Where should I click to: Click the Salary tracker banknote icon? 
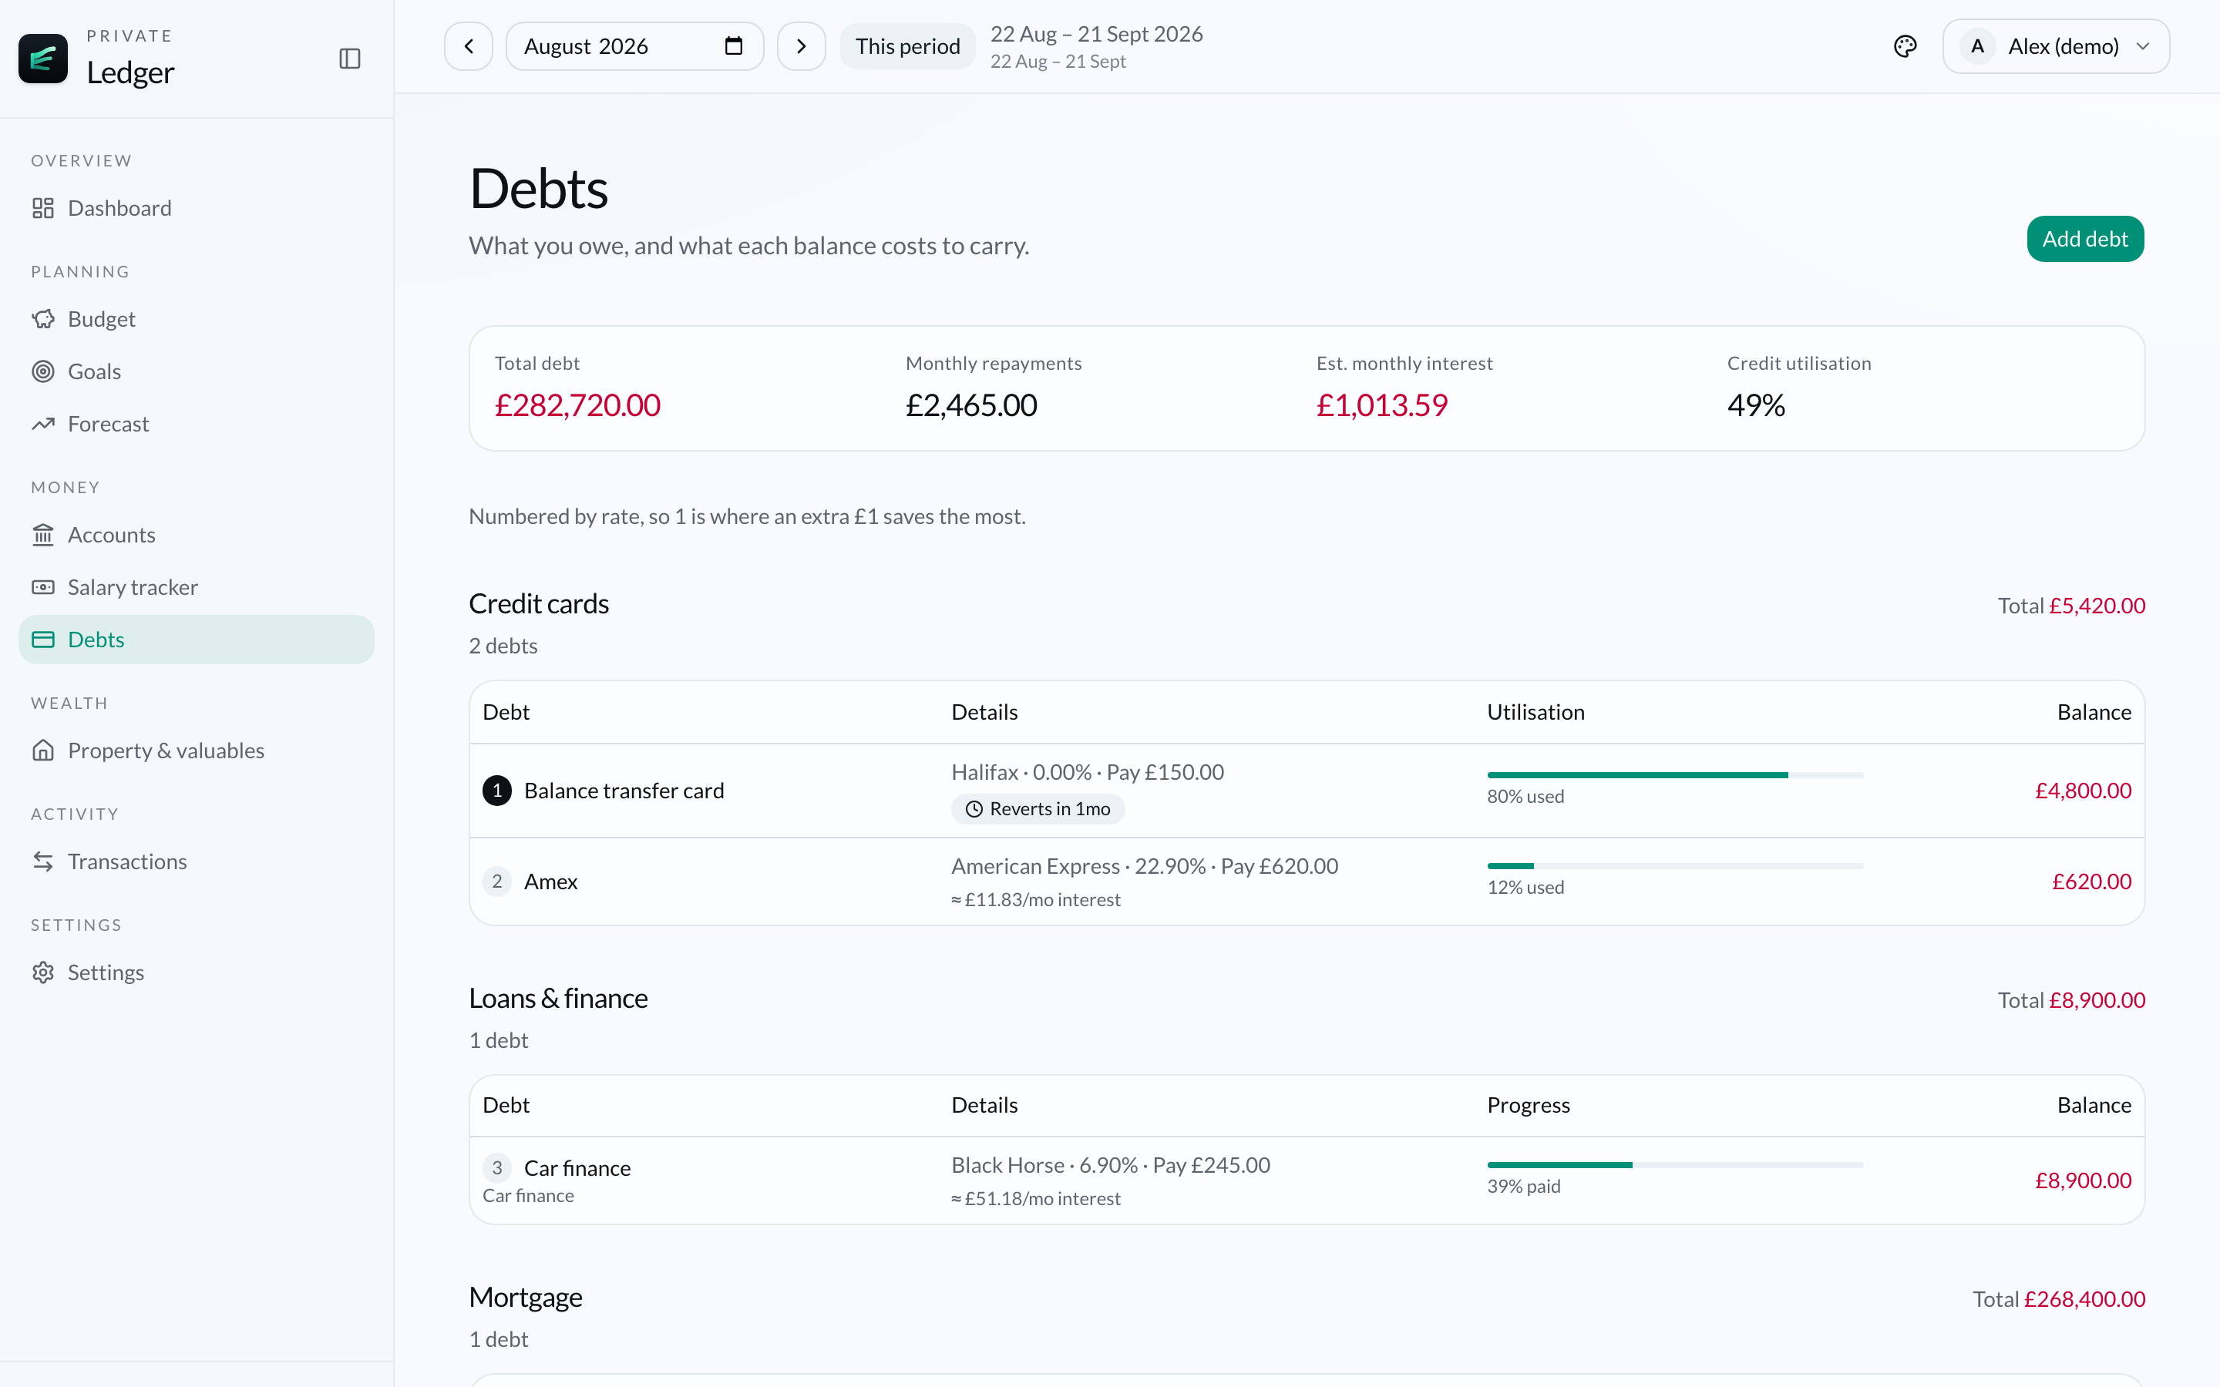tap(43, 587)
